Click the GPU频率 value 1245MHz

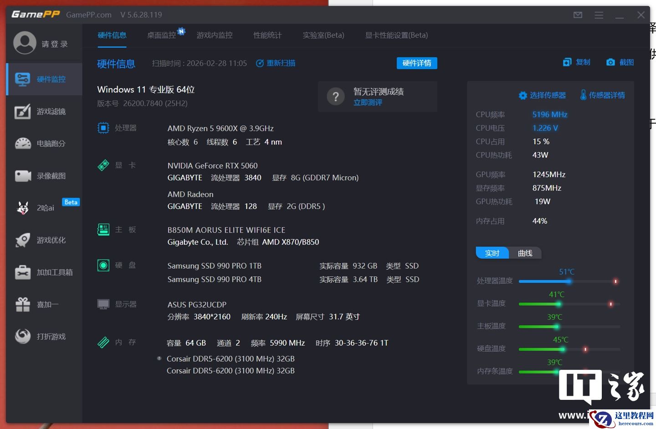549,174
